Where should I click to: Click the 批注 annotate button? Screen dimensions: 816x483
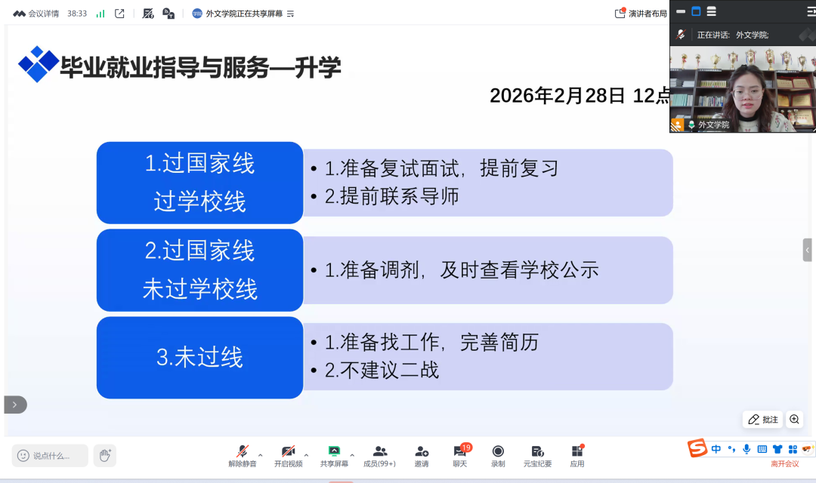(x=763, y=420)
